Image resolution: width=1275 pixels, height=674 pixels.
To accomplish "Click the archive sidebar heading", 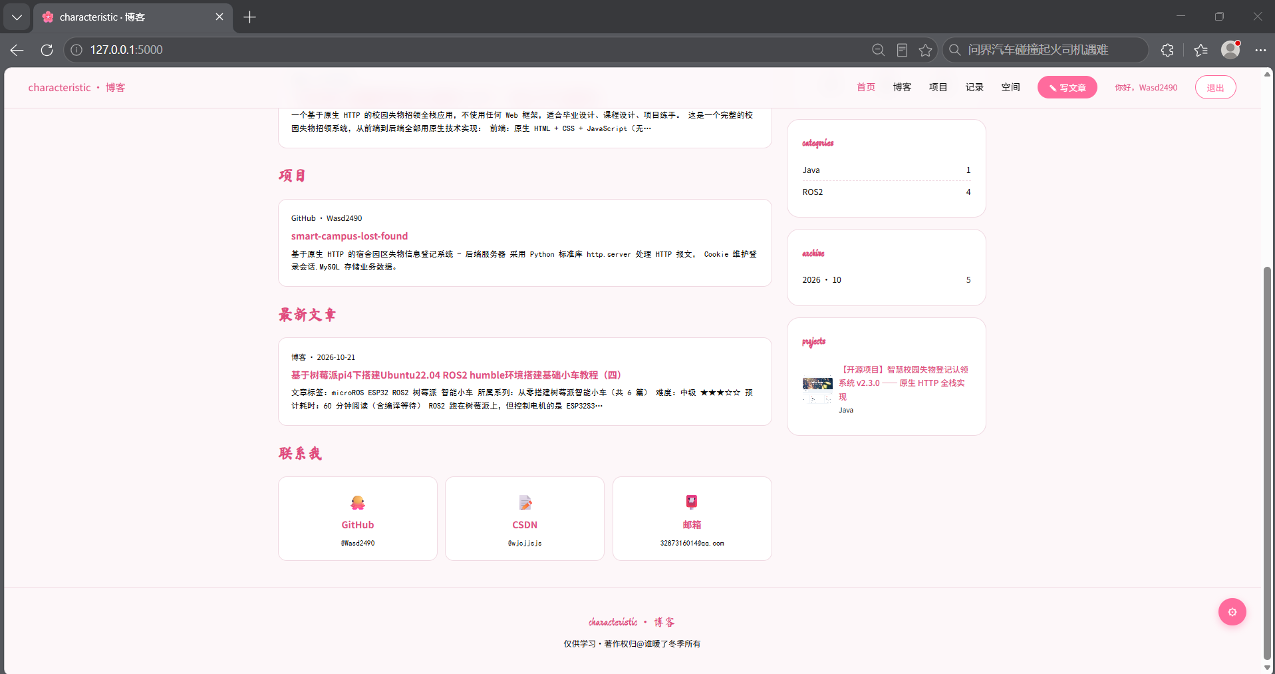I will (x=813, y=253).
